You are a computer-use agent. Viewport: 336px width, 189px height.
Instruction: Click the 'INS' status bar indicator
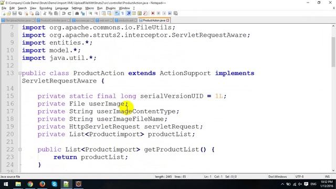(x=327, y=177)
